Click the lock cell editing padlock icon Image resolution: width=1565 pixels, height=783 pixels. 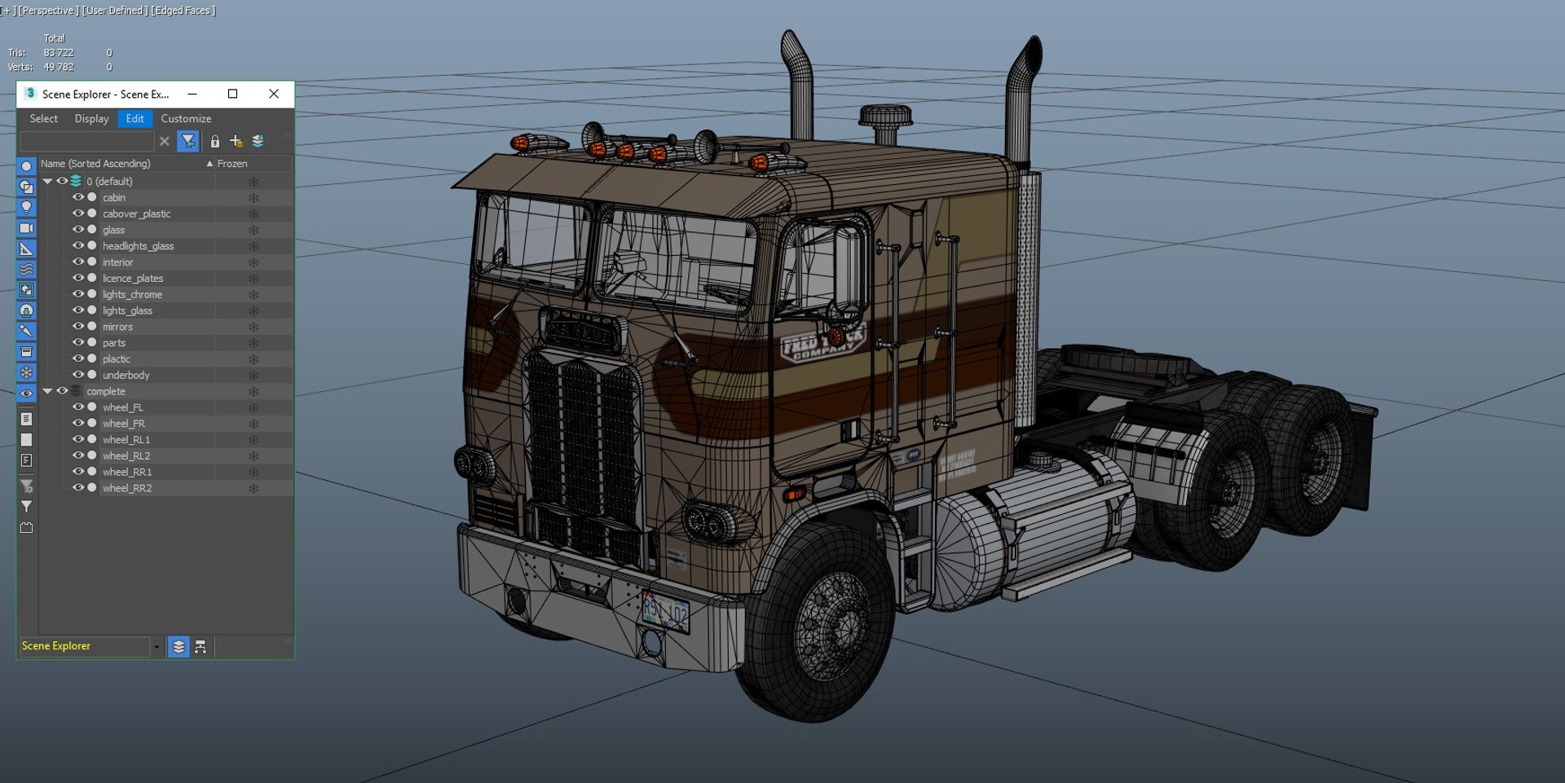[x=214, y=141]
